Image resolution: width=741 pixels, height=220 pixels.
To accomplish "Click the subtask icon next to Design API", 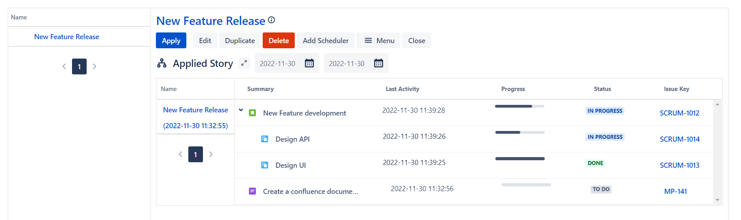I will (265, 139).
